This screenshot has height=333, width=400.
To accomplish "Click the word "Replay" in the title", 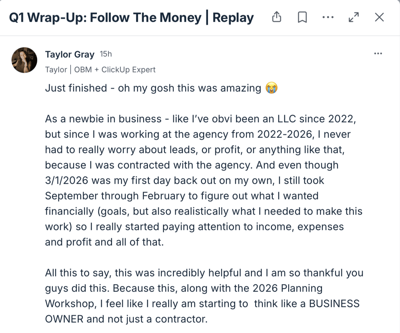I will 233,17.
